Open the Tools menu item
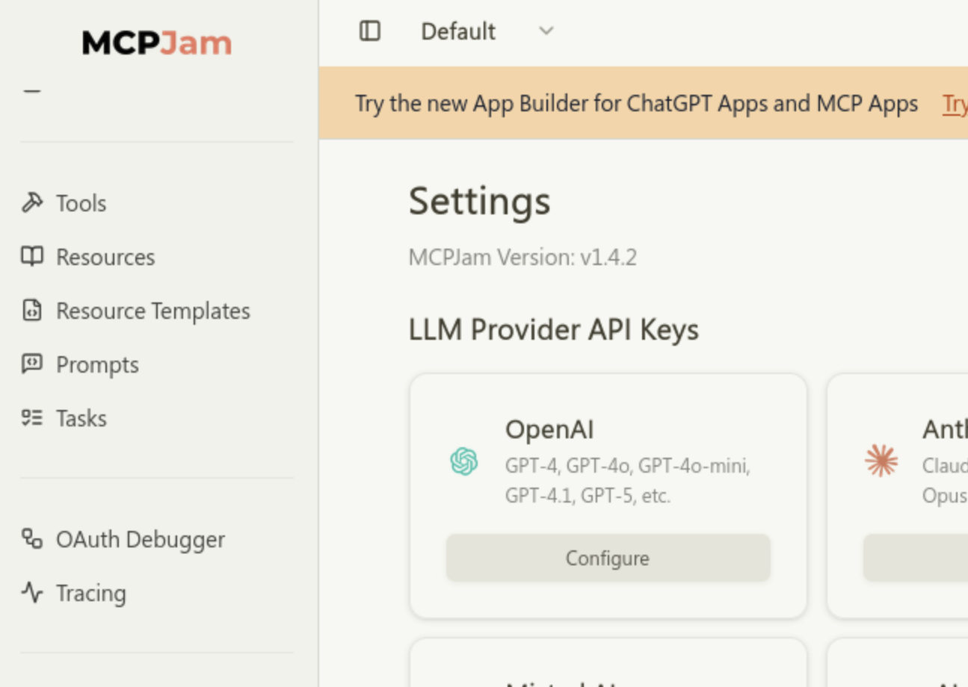 tap(157, 202)
